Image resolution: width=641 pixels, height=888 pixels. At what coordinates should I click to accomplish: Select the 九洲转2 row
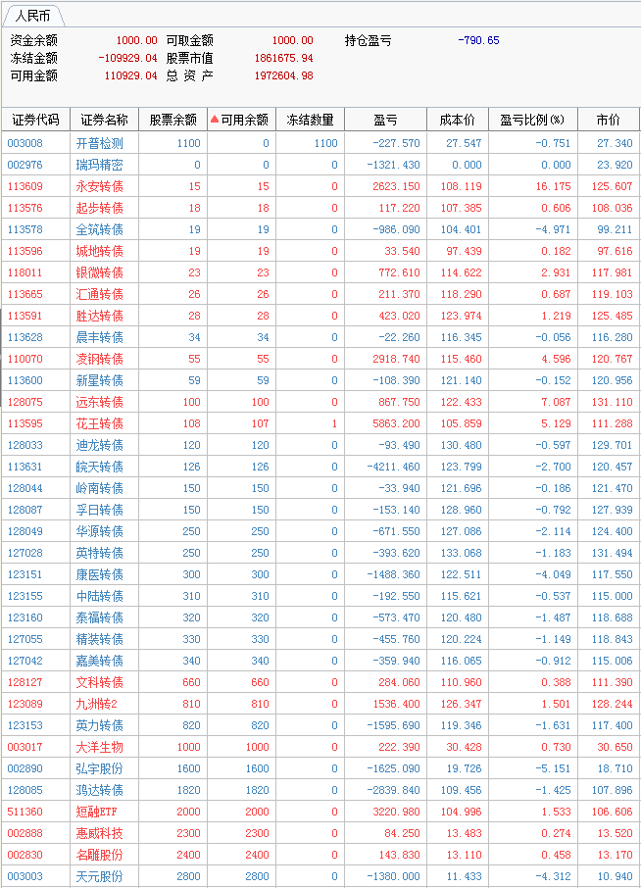pos(320,703)
